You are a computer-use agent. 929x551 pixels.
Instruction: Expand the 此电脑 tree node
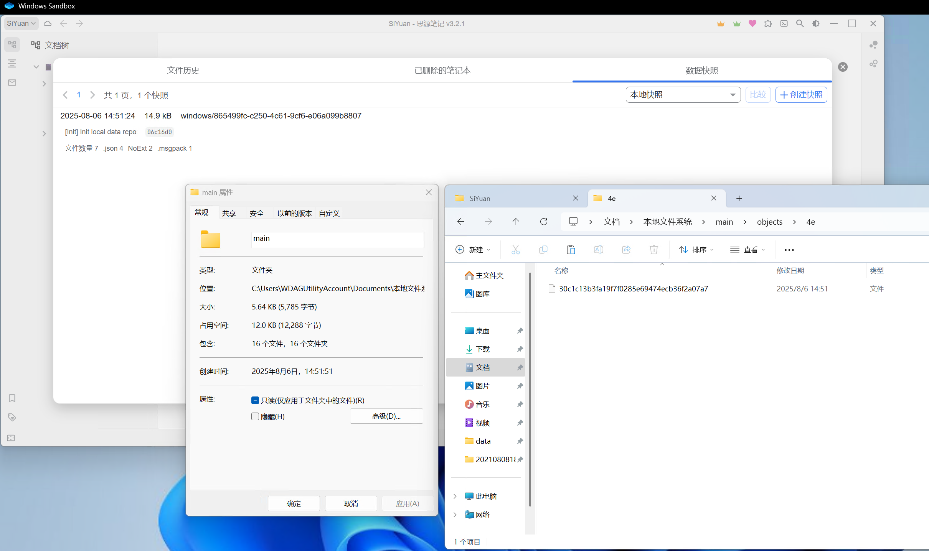coord(455,496)
